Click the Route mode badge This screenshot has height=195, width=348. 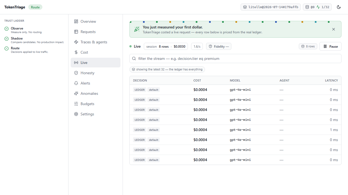(35, 7)
